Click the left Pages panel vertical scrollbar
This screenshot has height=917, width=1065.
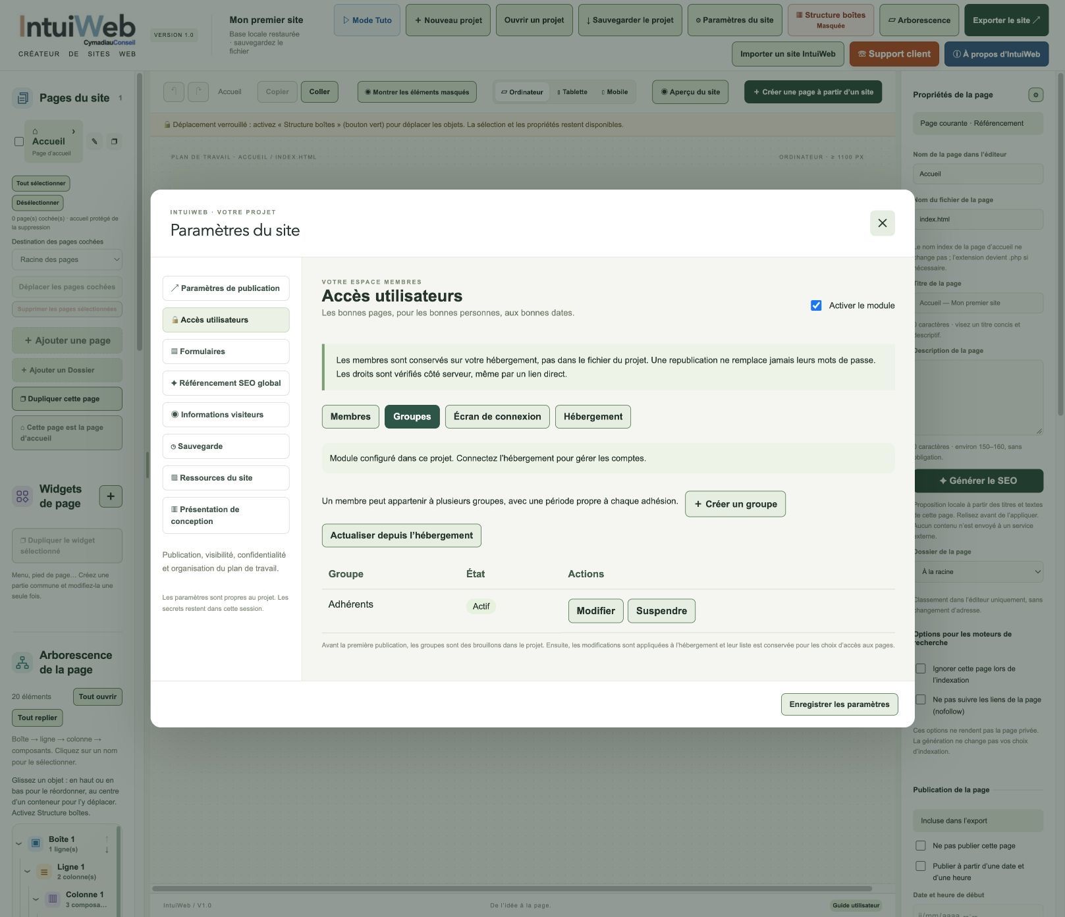pyautogui.click(x=140, y=211)
